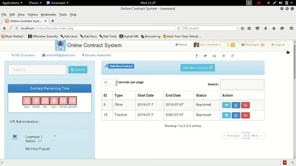Edit contract ID 9 with pencil icon
Image resolution: width=296 pixels, height=166 pixels.
[x=236, y=105]
